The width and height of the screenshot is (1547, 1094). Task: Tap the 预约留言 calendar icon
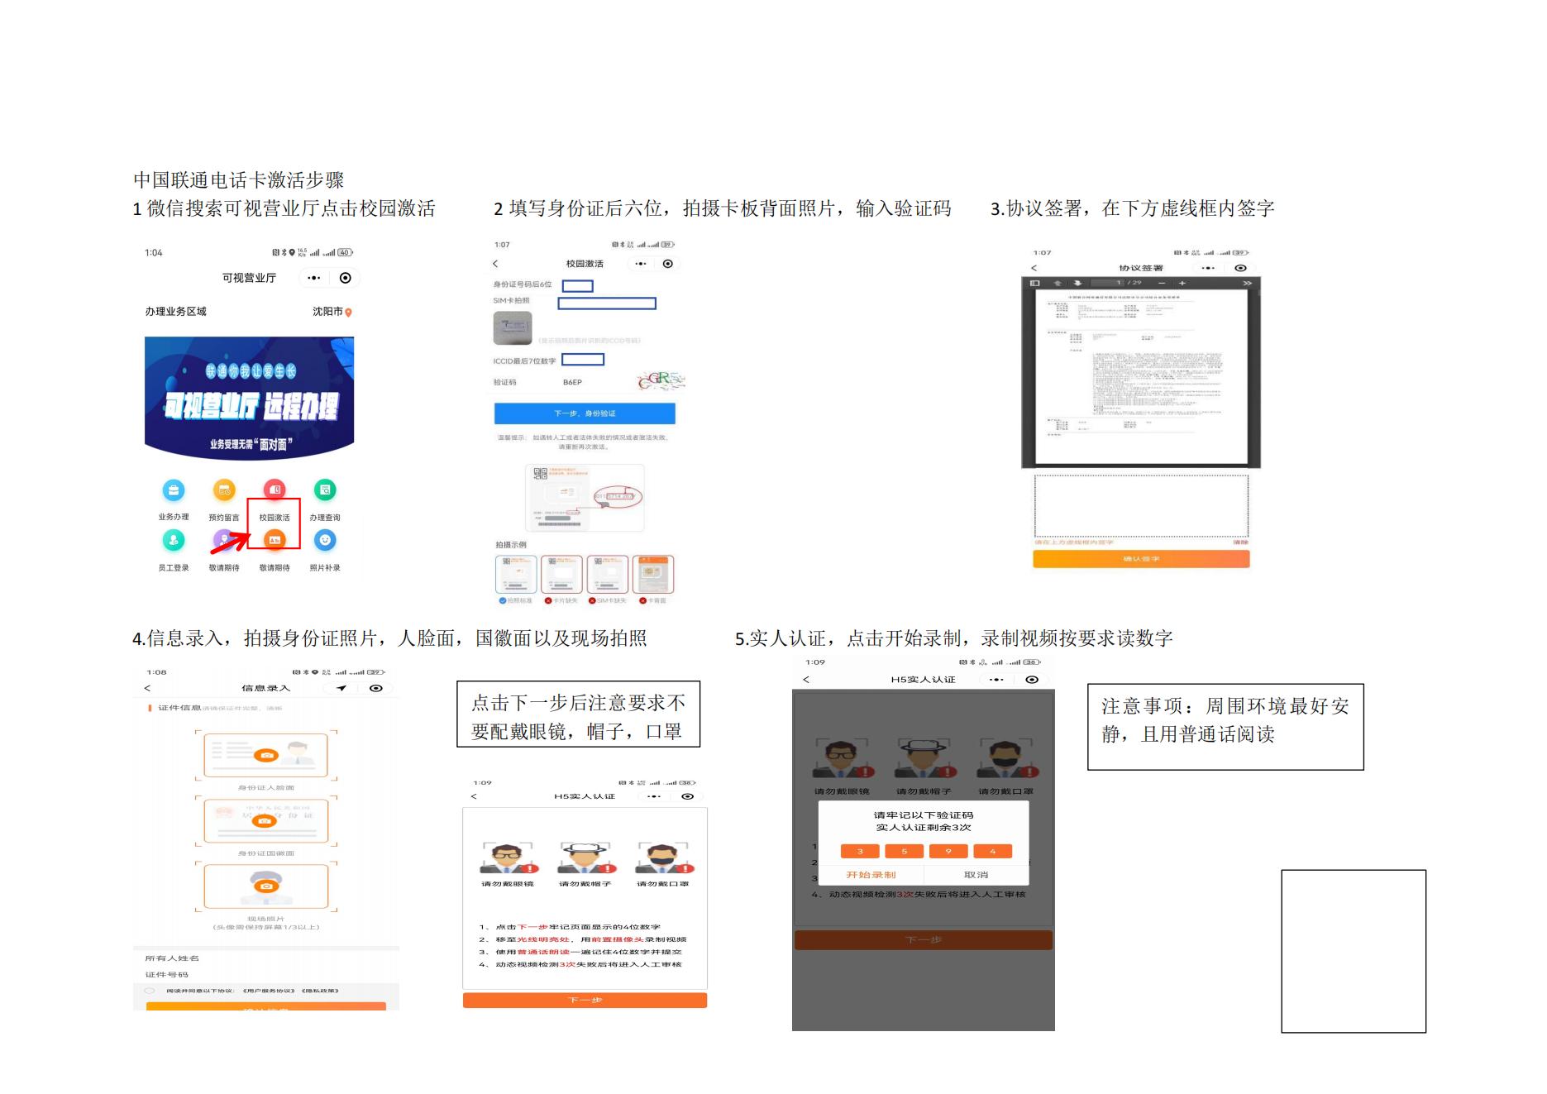point(224,490)
